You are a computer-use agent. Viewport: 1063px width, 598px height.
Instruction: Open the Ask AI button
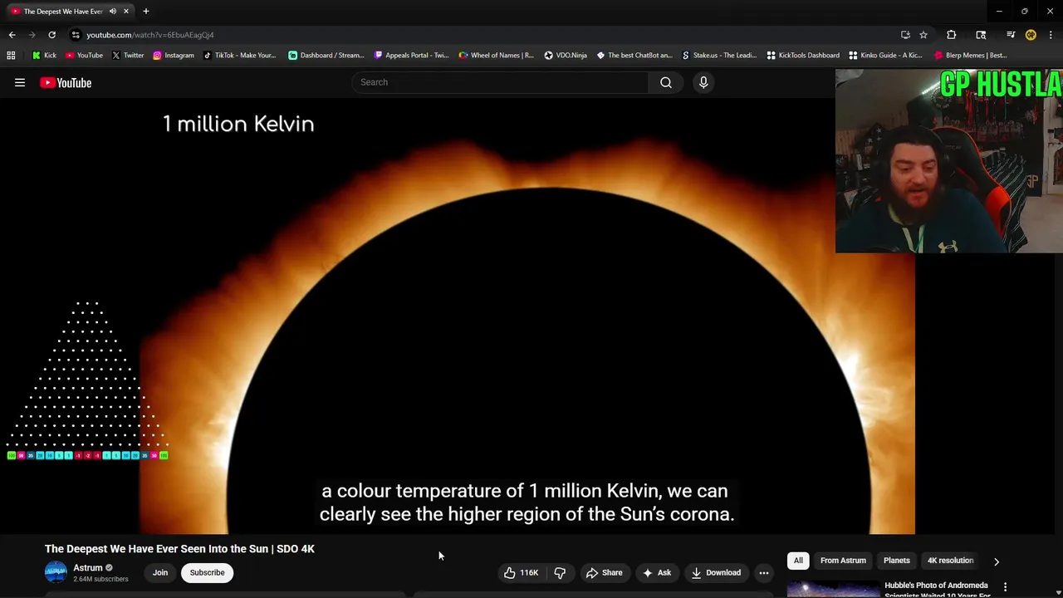(x=656, y=572)
